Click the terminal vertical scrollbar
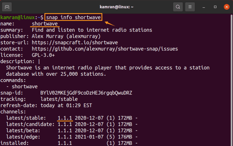 [x=232, y=80]
